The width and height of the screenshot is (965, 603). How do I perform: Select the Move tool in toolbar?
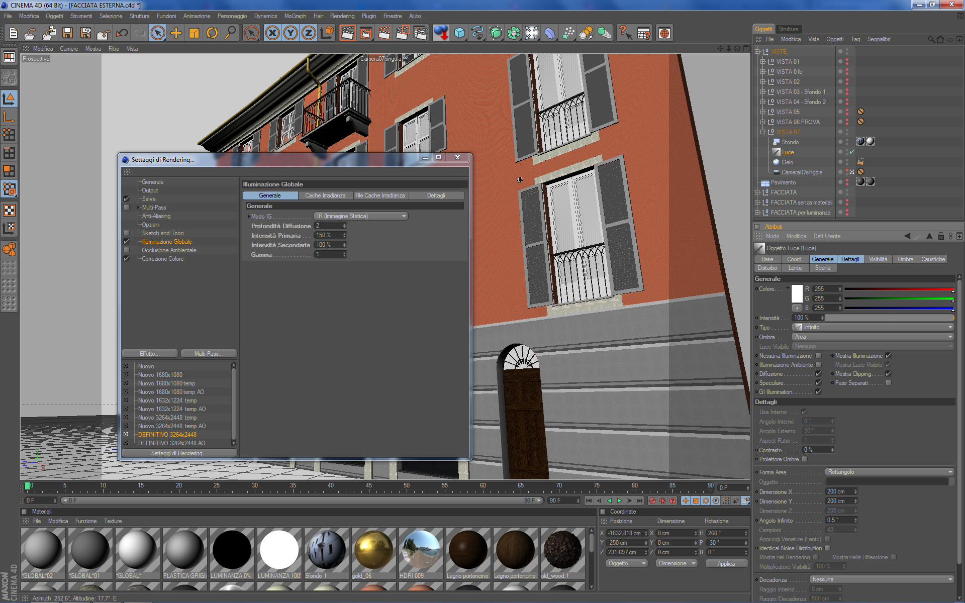(x=176, y=33)
